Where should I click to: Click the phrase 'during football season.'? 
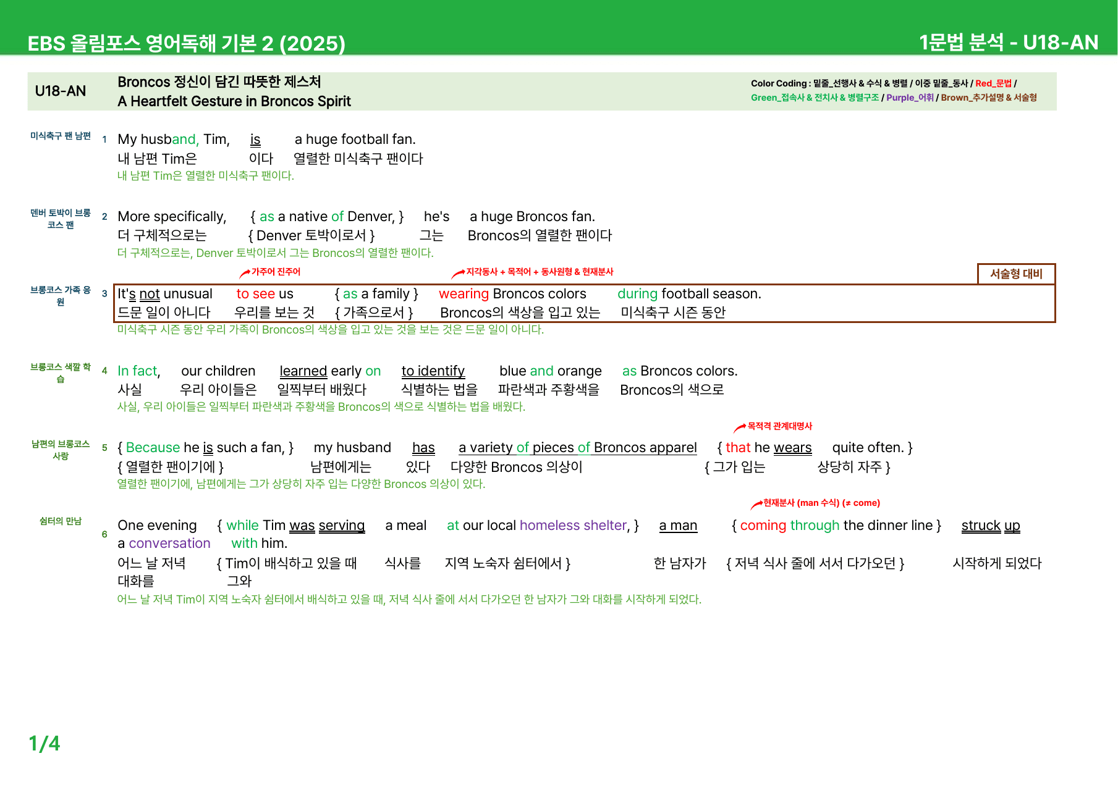689,294
